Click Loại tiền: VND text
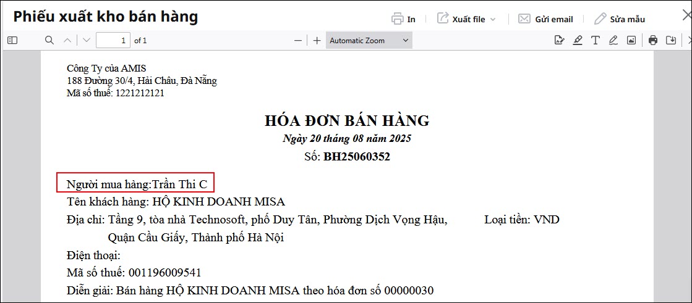The height and width of the screenshot is (303, 692). [x=522, y=219]
